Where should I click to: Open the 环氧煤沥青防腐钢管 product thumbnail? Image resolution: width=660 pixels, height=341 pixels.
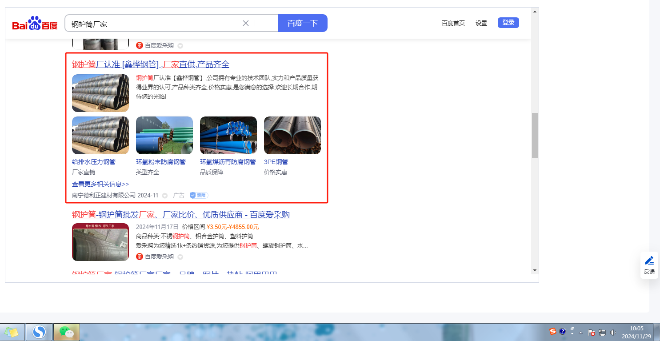pos(228,136)
